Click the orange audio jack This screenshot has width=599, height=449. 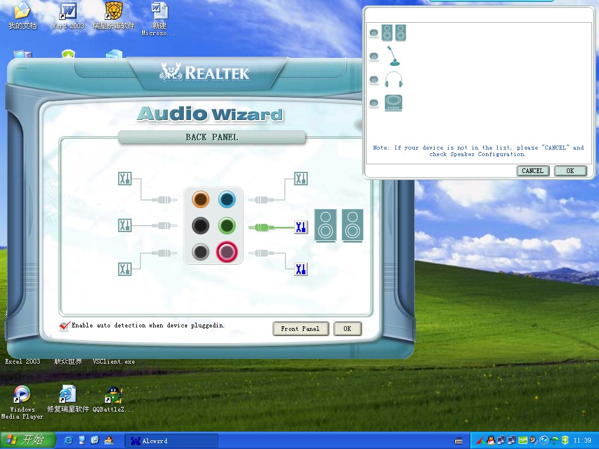point(201,200)
